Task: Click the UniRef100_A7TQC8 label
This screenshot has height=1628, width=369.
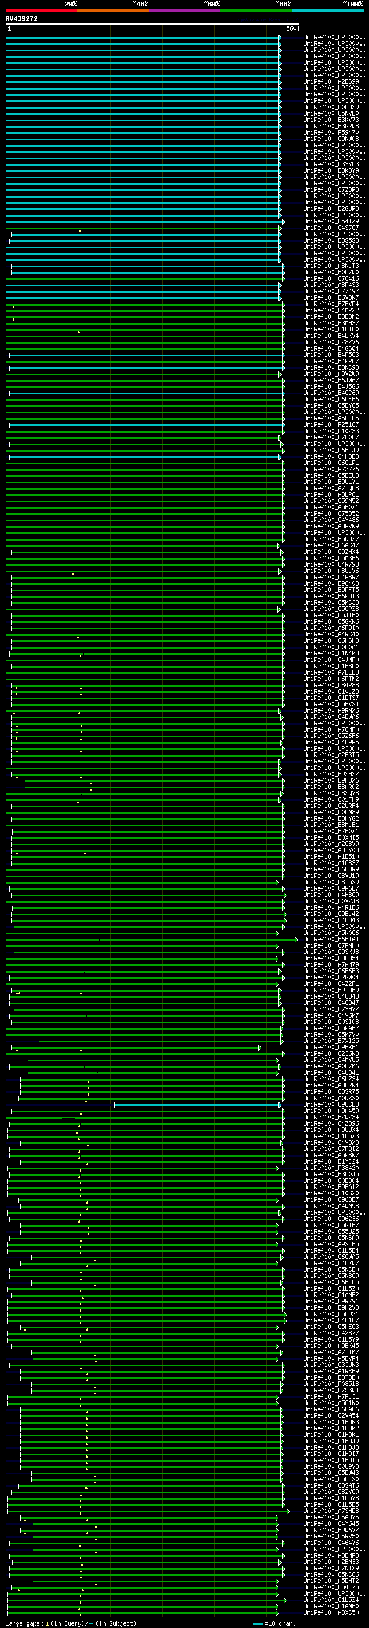Action: pyautogui.click(x=330, y=488)
